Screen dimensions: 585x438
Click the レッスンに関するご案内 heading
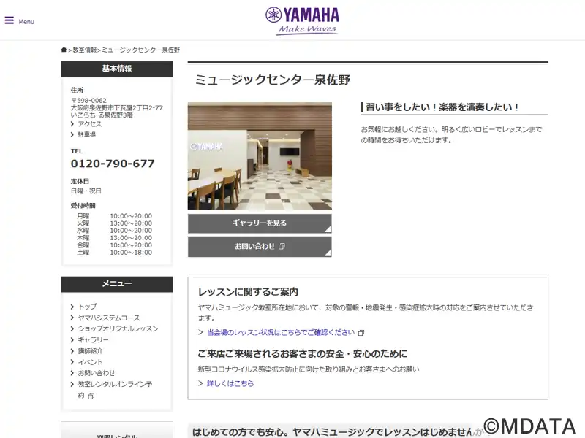(x=248, y=292)
